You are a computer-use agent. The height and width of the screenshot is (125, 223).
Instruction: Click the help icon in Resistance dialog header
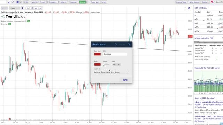(116, 44)
